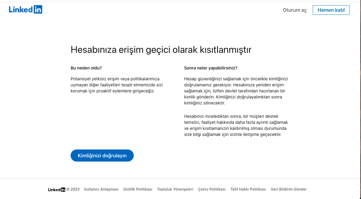Open Telif Hakkı Politikası link
361x199 pixels.
[x=248, y=189]
